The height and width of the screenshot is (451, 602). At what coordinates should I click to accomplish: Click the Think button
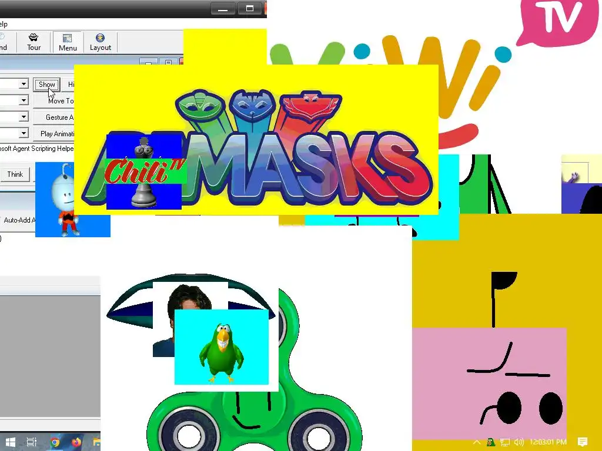pos(15,174)
